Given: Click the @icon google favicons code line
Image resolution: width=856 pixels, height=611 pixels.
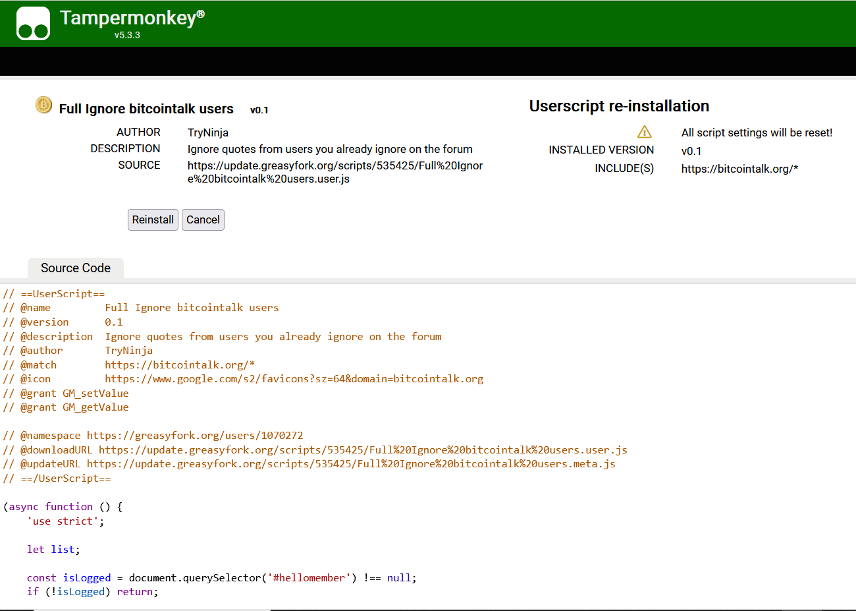Looking at the screenshot, I should (x=243, y=379).
